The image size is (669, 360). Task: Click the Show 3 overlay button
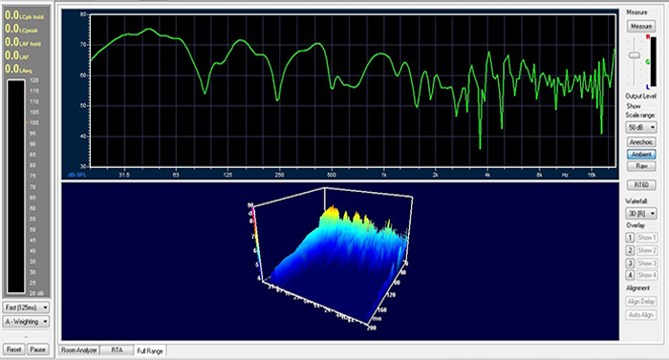pos(647,264)
